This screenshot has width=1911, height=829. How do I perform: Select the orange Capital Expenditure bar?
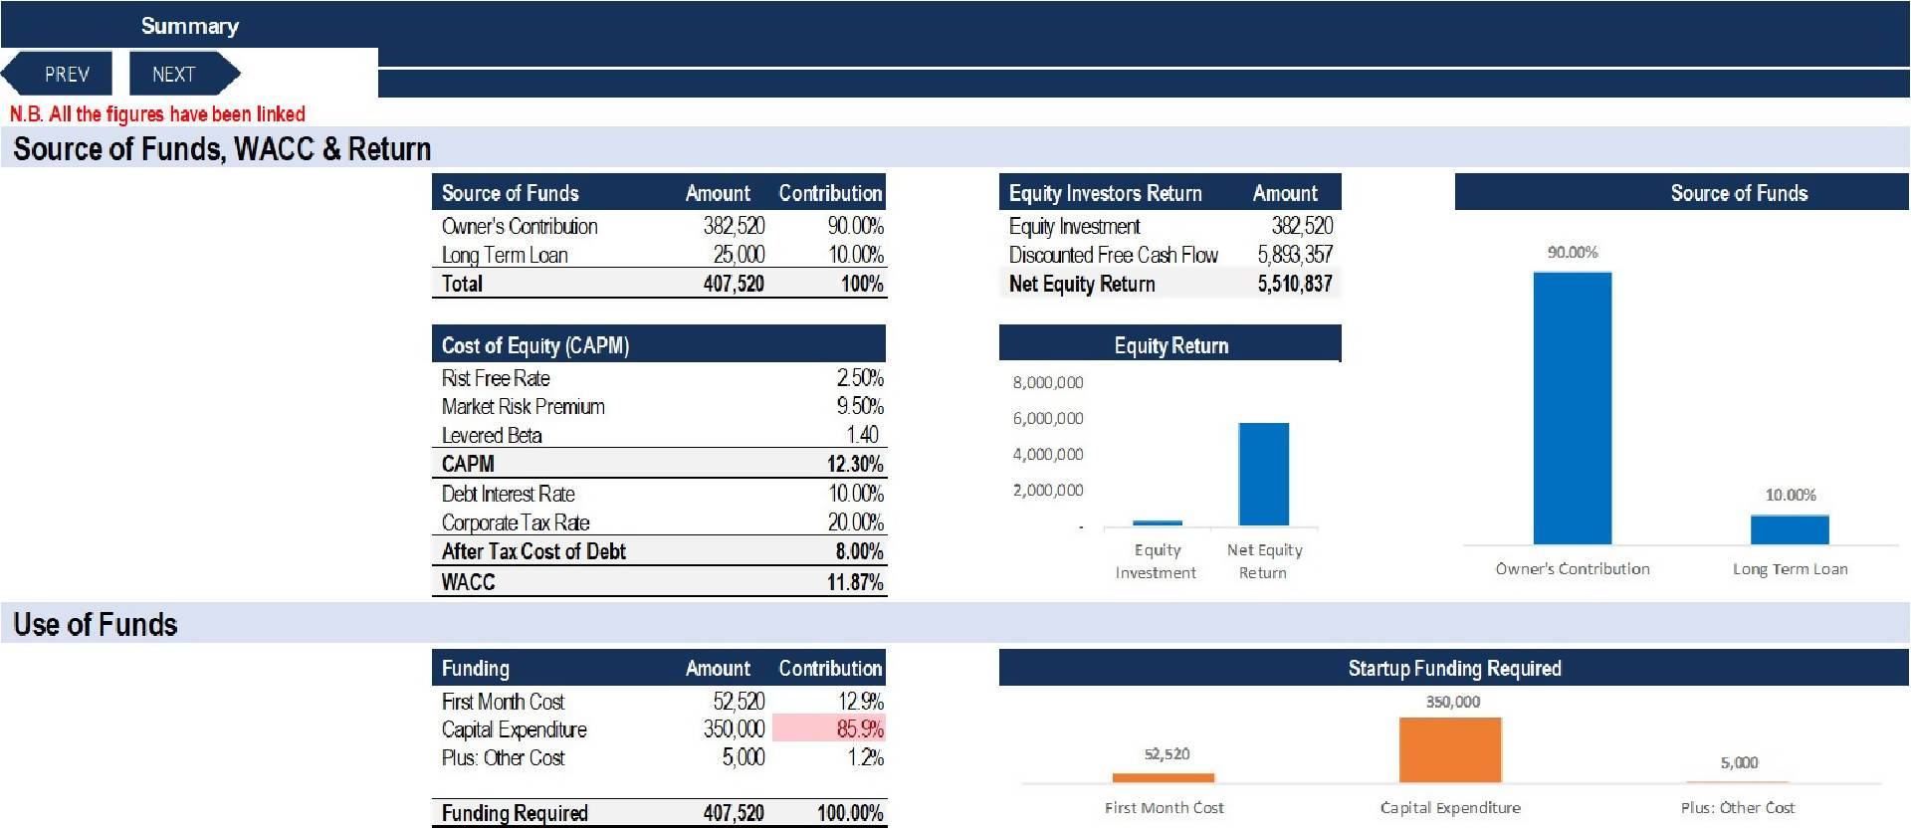click(1450, 749)
